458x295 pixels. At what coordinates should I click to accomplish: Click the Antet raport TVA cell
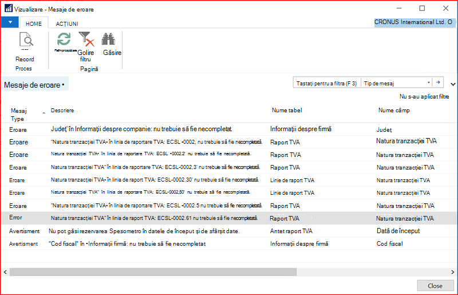coord(291,231)
